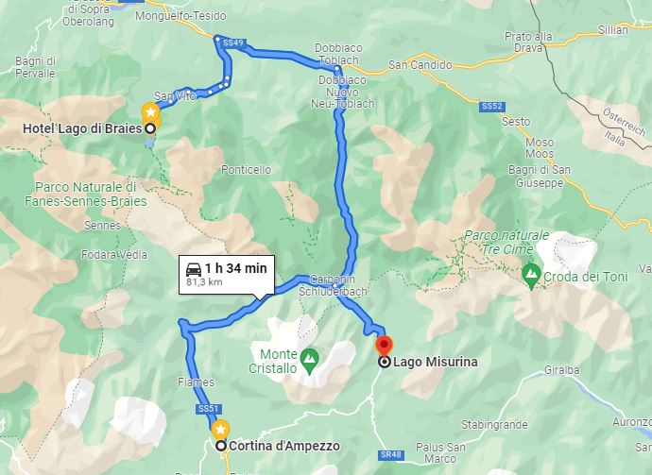Viewport: 652px width, 475px height.
Task: Select the SS52 road badge near Sesto
Action: pyautogui.click(x=491, y=107)
